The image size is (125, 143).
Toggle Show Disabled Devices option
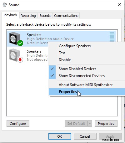(x=77, y=69)
